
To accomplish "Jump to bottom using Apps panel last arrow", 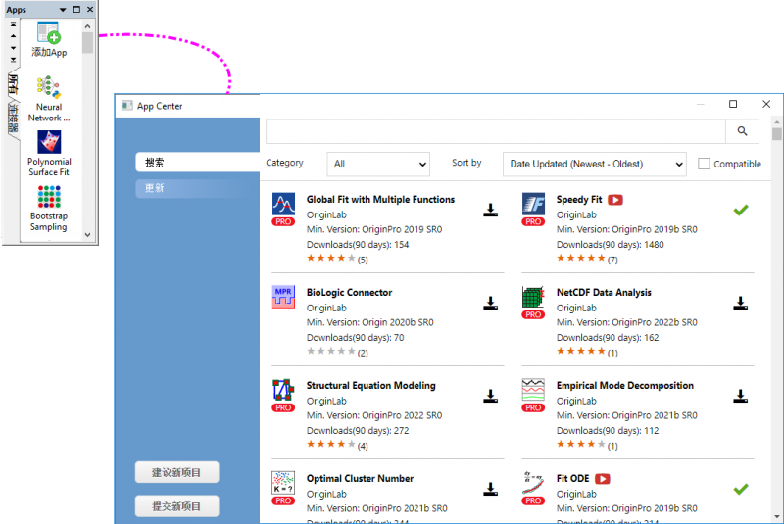I will pyautogui.click(x=13, y=60).
